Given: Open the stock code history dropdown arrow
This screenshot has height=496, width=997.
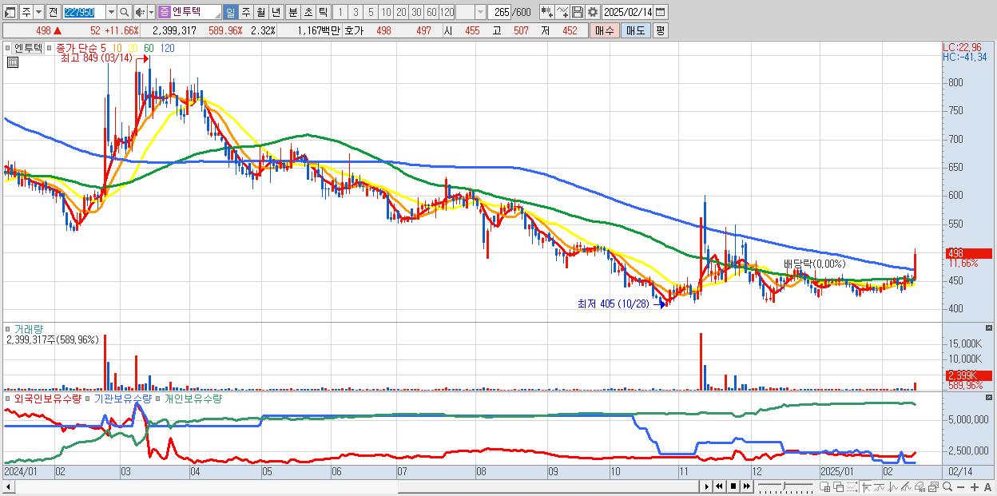Looking at the screenshot, I should 111,12.
